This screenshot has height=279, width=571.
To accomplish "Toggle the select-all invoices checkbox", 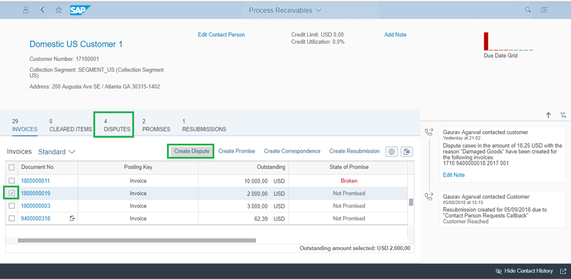I will coord(11,167).
